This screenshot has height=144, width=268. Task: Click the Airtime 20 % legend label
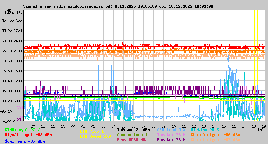point(204,130)
